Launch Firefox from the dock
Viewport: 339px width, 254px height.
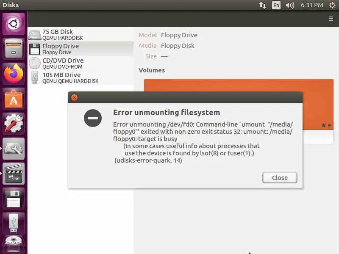[x=14, y=74]
